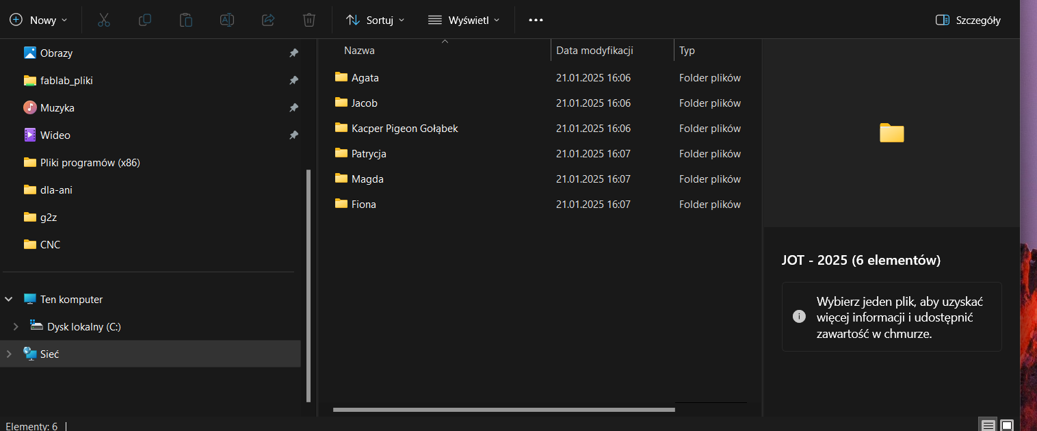The width and height of the screenshot is (1037, 431).
Task: Switch to large thumbnails view in status bar
Action: pos(1007,426)
